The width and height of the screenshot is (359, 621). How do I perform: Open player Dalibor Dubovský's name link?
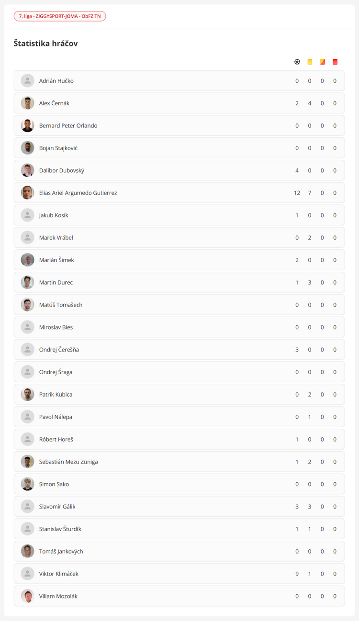tap(62, 171)
